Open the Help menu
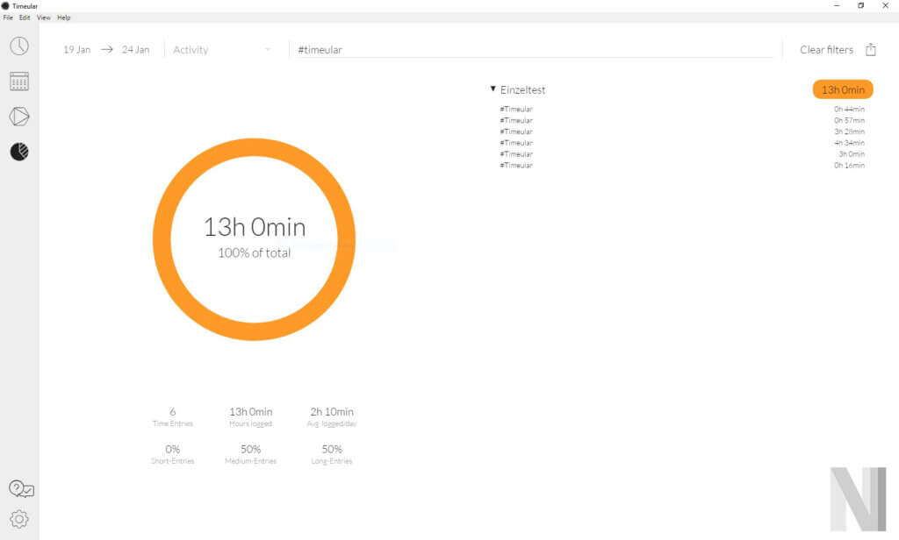The image size is (899, 540). pyautogui.click(x=64, y=18)
